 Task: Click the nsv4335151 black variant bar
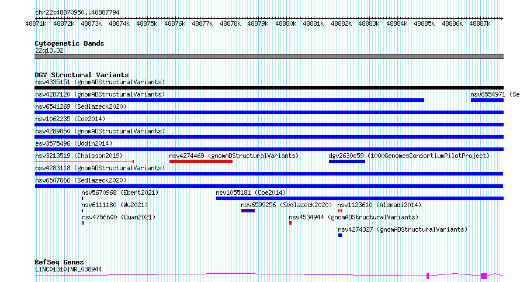click(269, 88)
